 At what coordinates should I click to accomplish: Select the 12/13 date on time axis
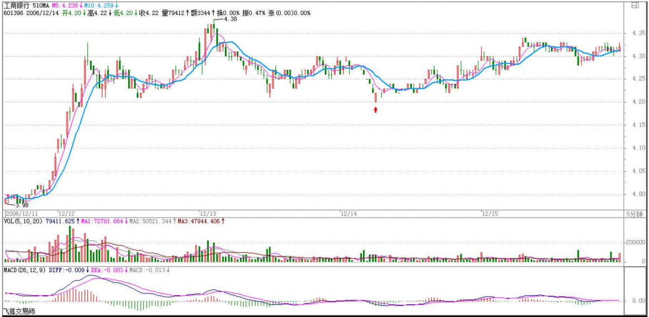click(208, 214)
